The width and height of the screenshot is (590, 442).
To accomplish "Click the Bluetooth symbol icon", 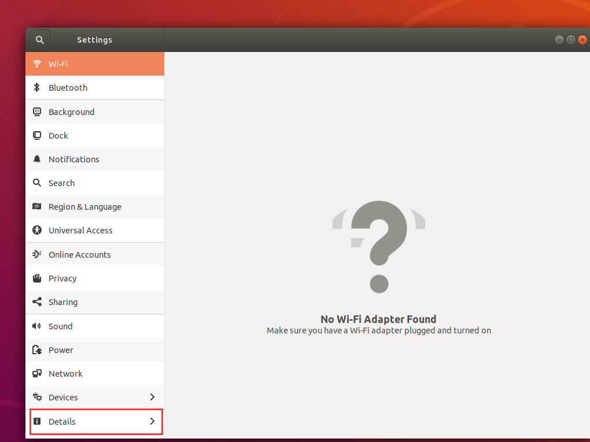I will pyautogui.click(x=37, y=88).
